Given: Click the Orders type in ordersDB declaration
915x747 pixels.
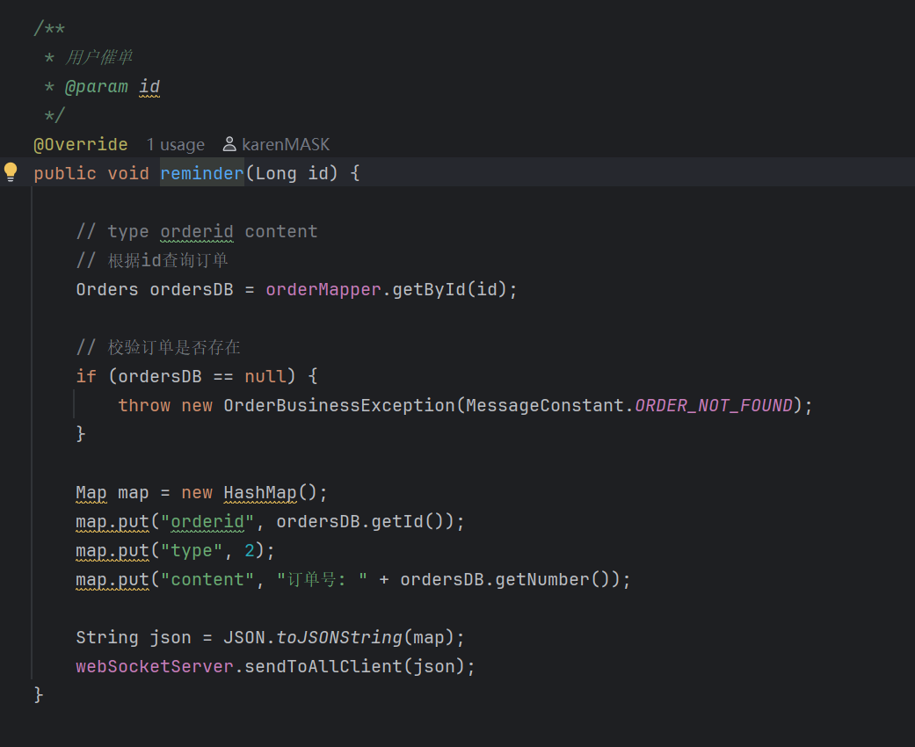Looking at the screenshot, I should click(x=107, y=289).
